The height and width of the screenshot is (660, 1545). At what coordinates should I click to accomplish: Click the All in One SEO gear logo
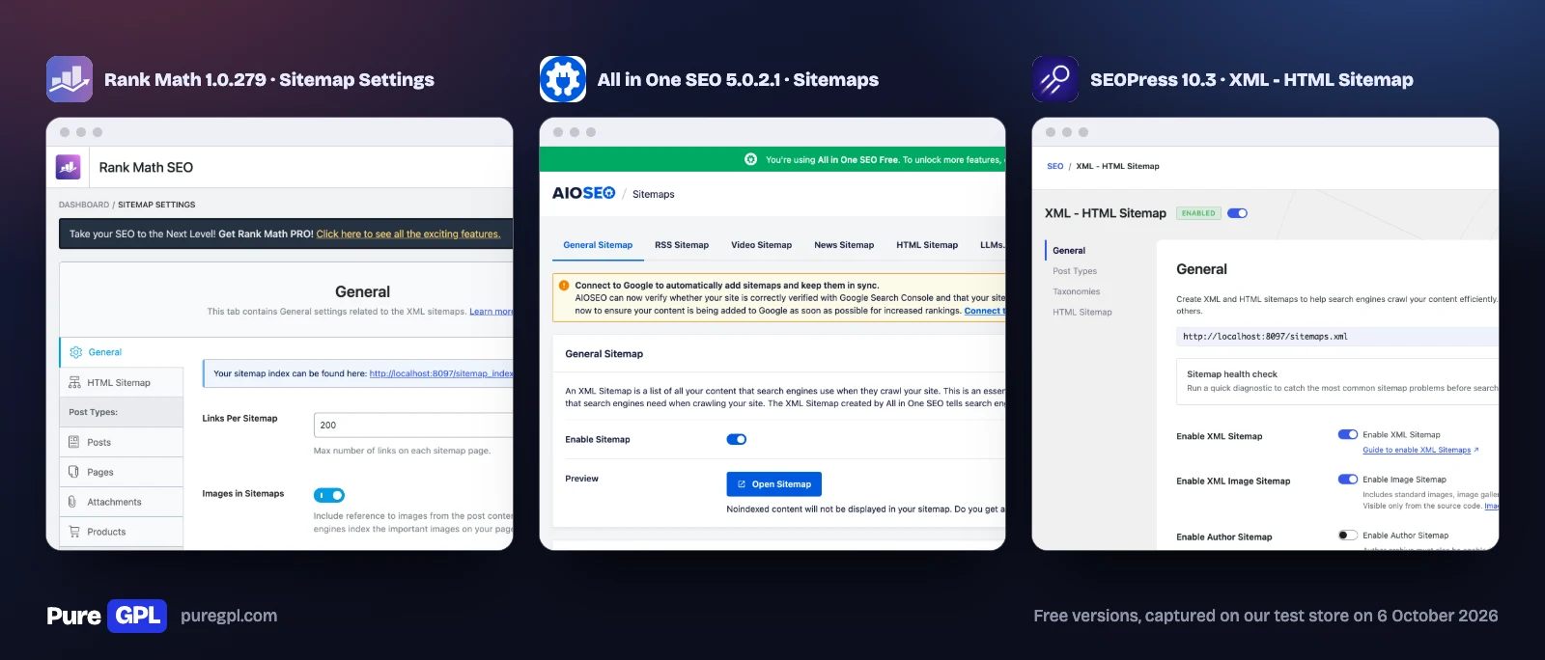click(563, 79)
